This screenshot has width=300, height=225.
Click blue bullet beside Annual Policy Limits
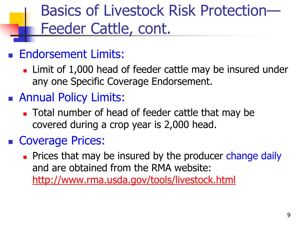point(11,99)
